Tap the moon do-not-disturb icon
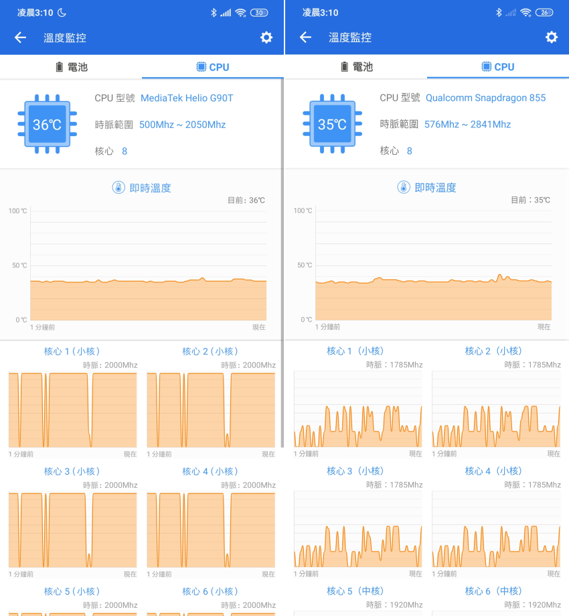 tap(62, 13)
